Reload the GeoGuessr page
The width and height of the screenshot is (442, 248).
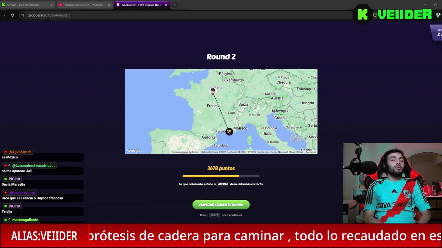click(x=12, y=15)
